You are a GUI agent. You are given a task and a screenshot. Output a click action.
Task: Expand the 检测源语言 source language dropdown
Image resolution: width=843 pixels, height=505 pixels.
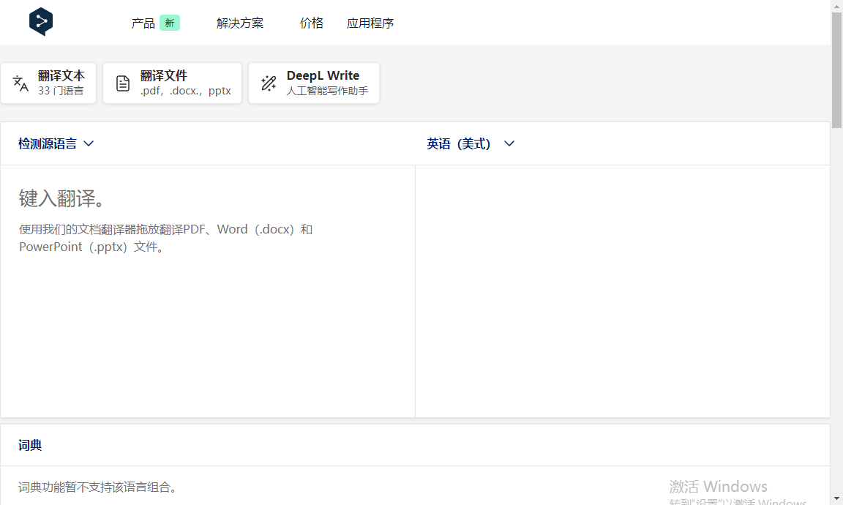click(x=56, y=143)
